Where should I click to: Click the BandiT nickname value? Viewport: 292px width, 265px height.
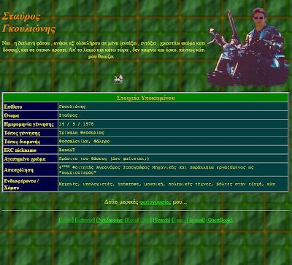click(x=67, y=150)
